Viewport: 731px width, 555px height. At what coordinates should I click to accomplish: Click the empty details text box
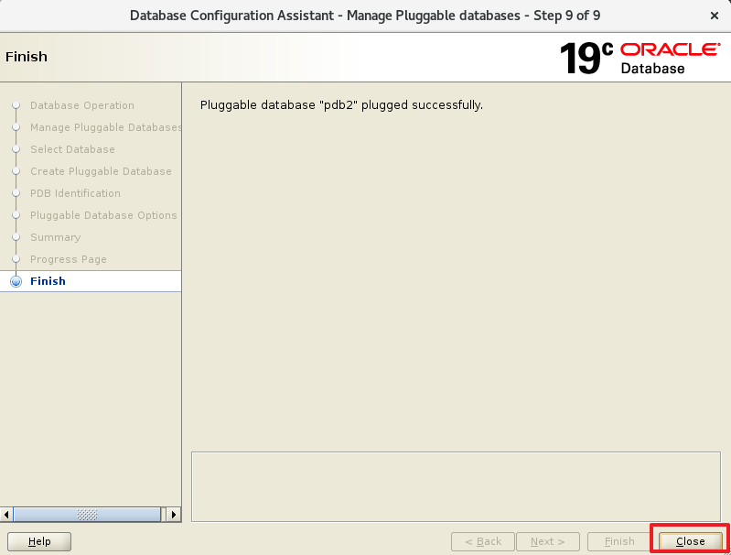[456, 486]
